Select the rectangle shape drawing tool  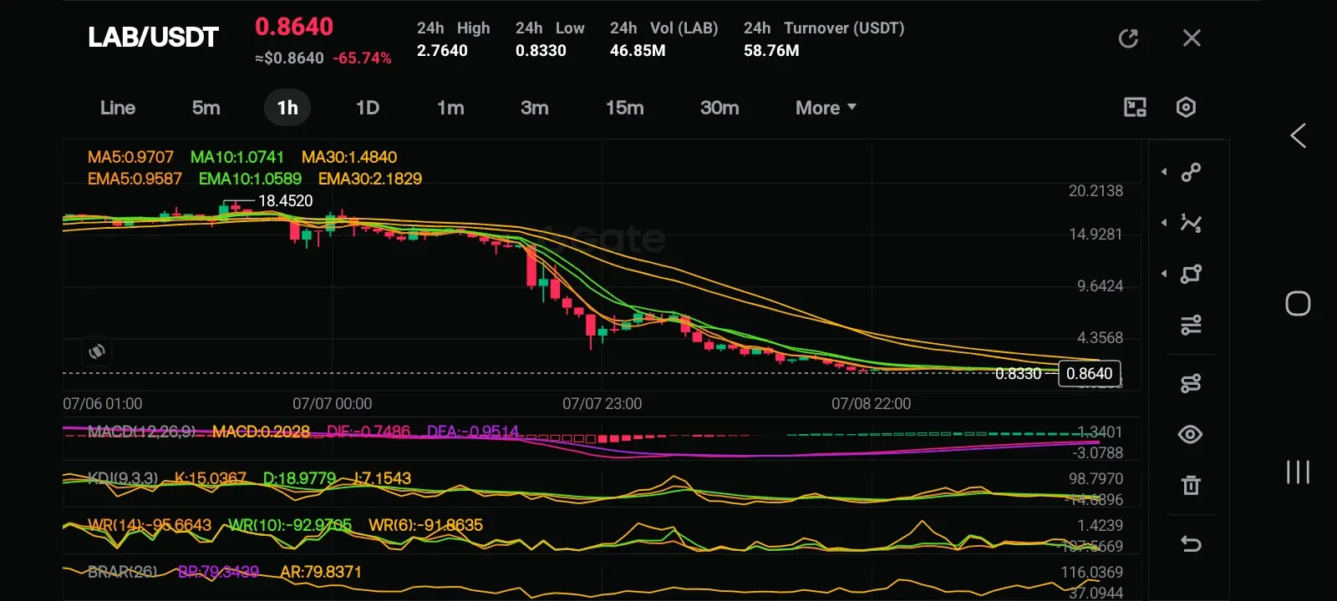[x=1191, y=274]
